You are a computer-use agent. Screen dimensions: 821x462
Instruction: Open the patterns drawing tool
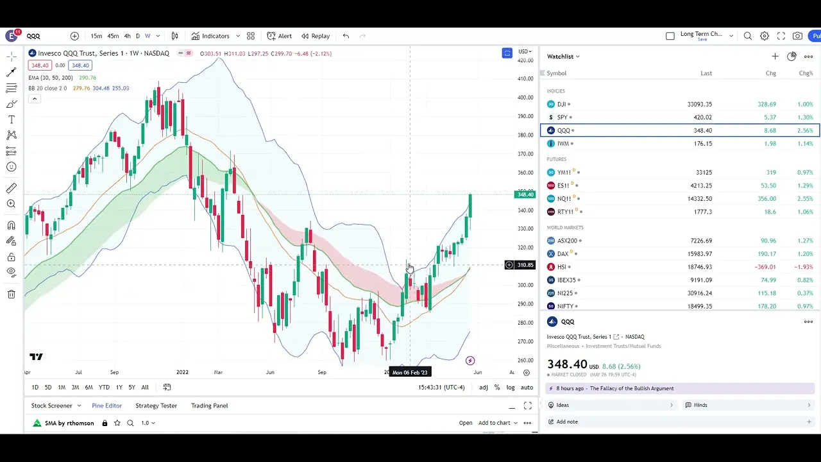click(11, 135)
